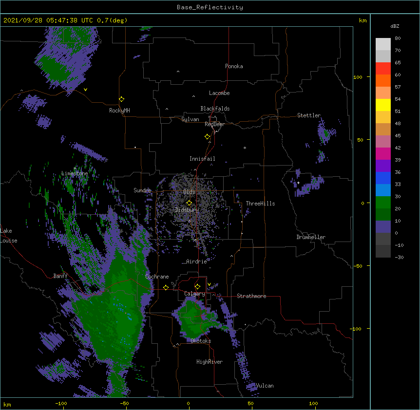Screen dimensions: 420x410
Task: Select the Airdrie label
Action: (x=196, y=261)
